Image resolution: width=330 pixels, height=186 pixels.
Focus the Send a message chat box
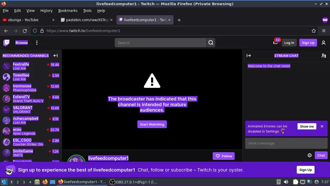[x=286, y=143]
